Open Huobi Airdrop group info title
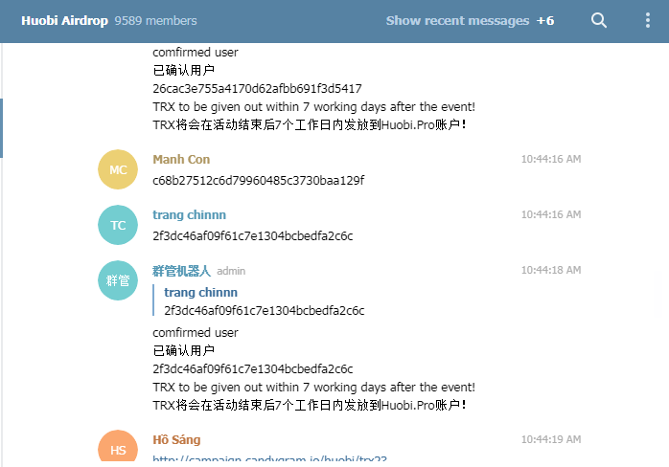This screenshot has height=467, width=669. pyautogui.click(x=64, y=20)
